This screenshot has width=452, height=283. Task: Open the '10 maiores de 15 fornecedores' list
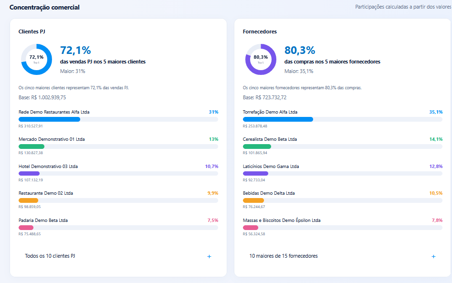342,256
